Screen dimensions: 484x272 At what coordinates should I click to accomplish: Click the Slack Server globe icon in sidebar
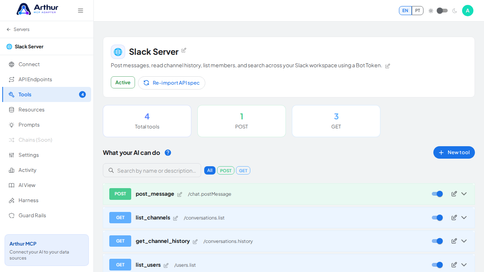click(9, 46)
